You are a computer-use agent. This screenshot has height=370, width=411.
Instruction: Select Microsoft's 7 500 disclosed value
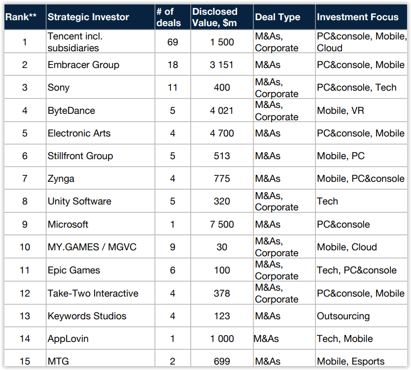[222, 224]
